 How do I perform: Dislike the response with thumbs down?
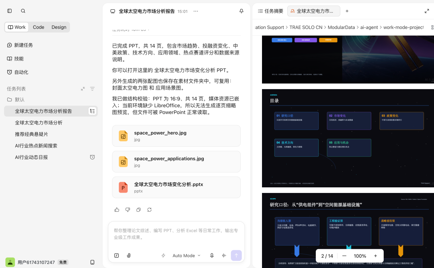pos(128,210)
